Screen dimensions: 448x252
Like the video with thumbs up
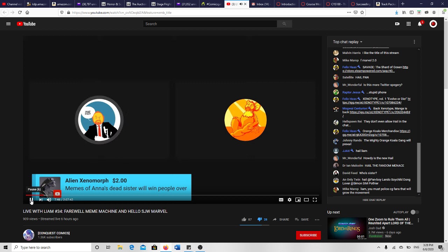tap(246, 219)
